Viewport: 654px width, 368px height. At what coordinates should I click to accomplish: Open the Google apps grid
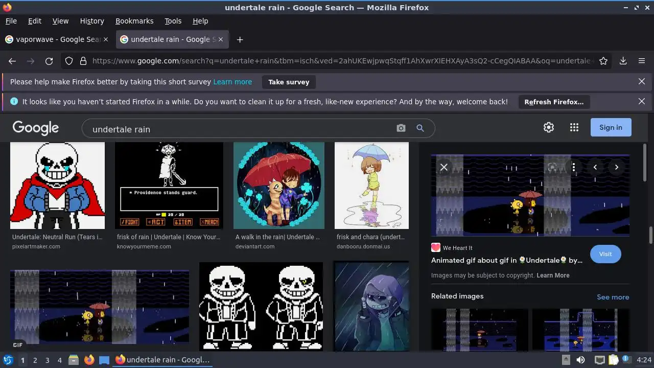(574, 127)
